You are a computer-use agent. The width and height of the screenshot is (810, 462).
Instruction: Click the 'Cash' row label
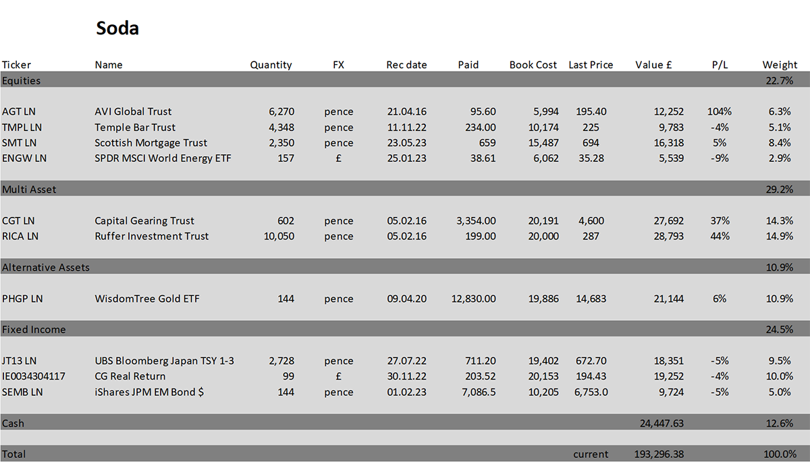tap(13, 423)
